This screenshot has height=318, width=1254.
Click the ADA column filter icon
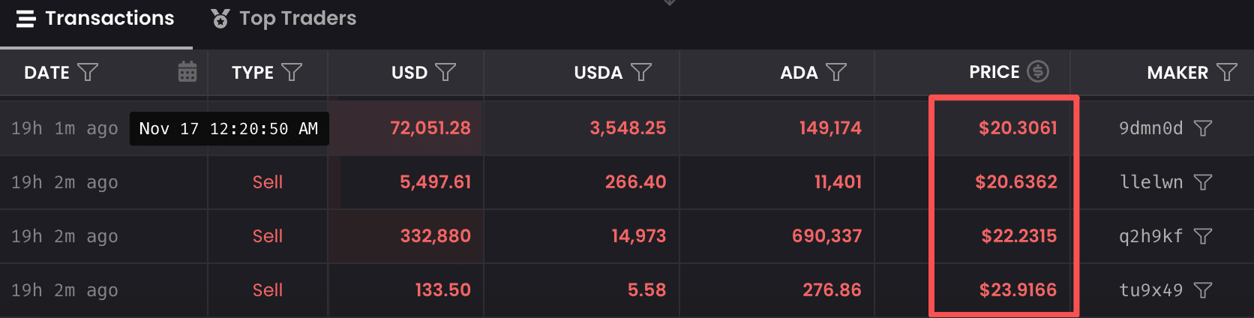[836, 72]
